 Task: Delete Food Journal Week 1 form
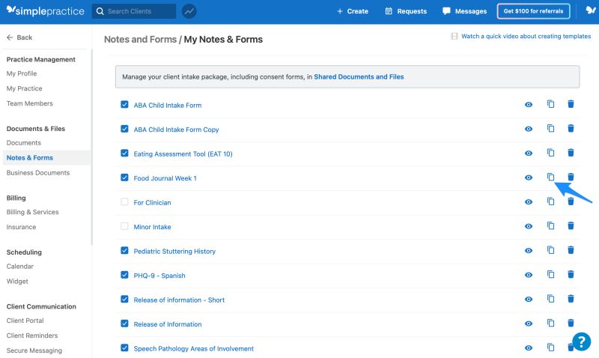coord(571,177)
